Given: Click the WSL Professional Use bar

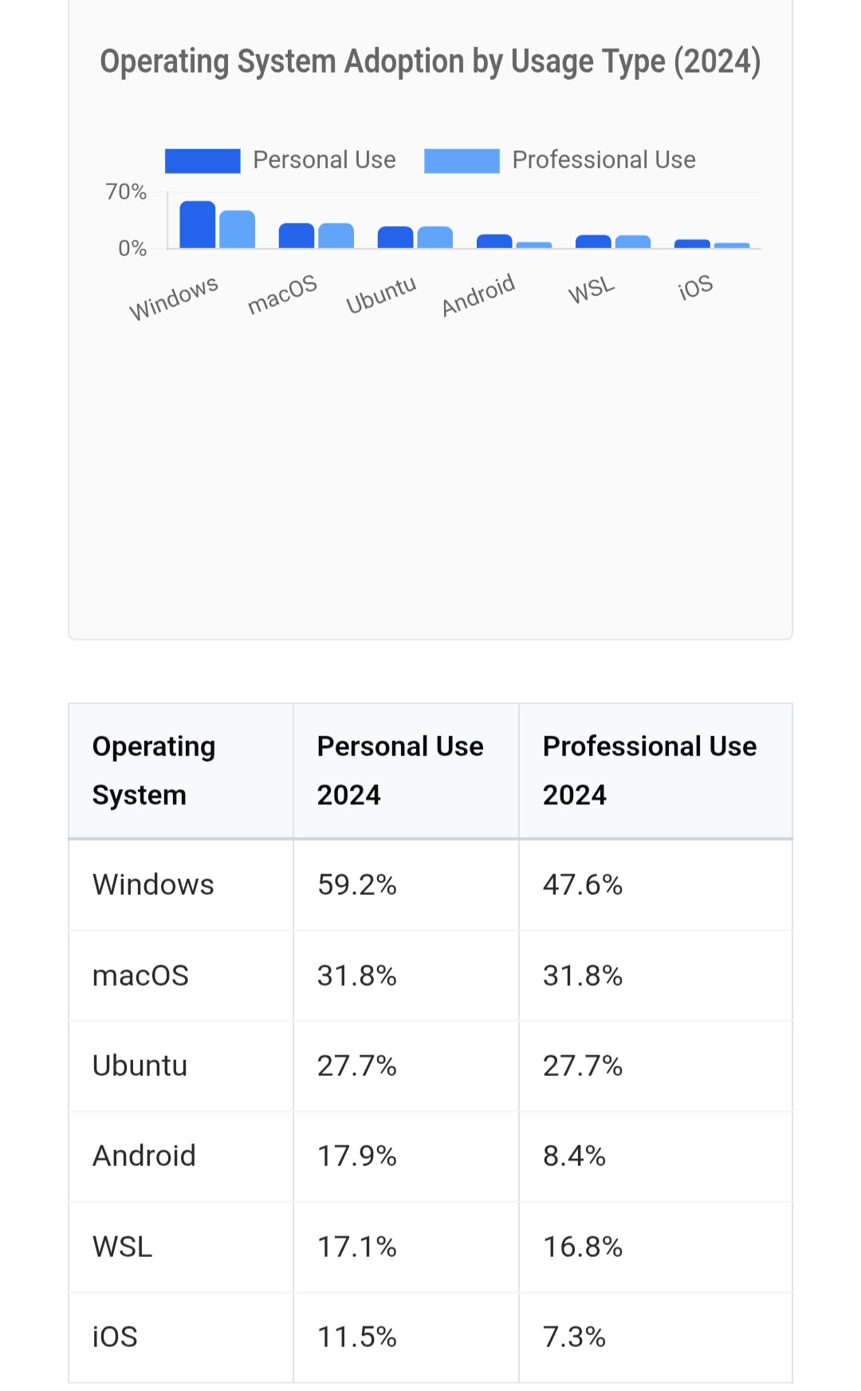Looking at the screenshot, I should coord(633,242).
